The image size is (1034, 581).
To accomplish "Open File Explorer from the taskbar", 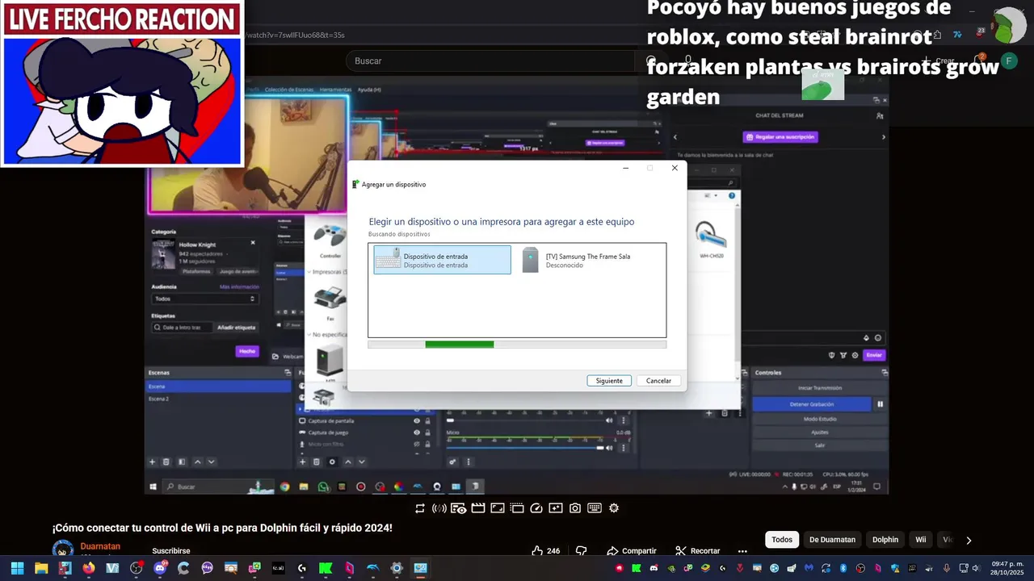I will [41, 568].
